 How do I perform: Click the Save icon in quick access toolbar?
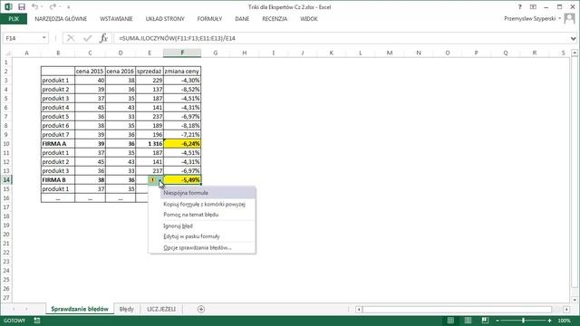click(22, 6)
